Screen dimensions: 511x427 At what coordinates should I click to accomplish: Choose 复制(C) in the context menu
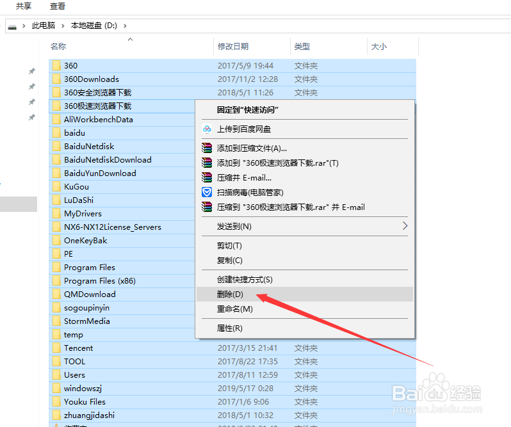click(x=305, y=261)
